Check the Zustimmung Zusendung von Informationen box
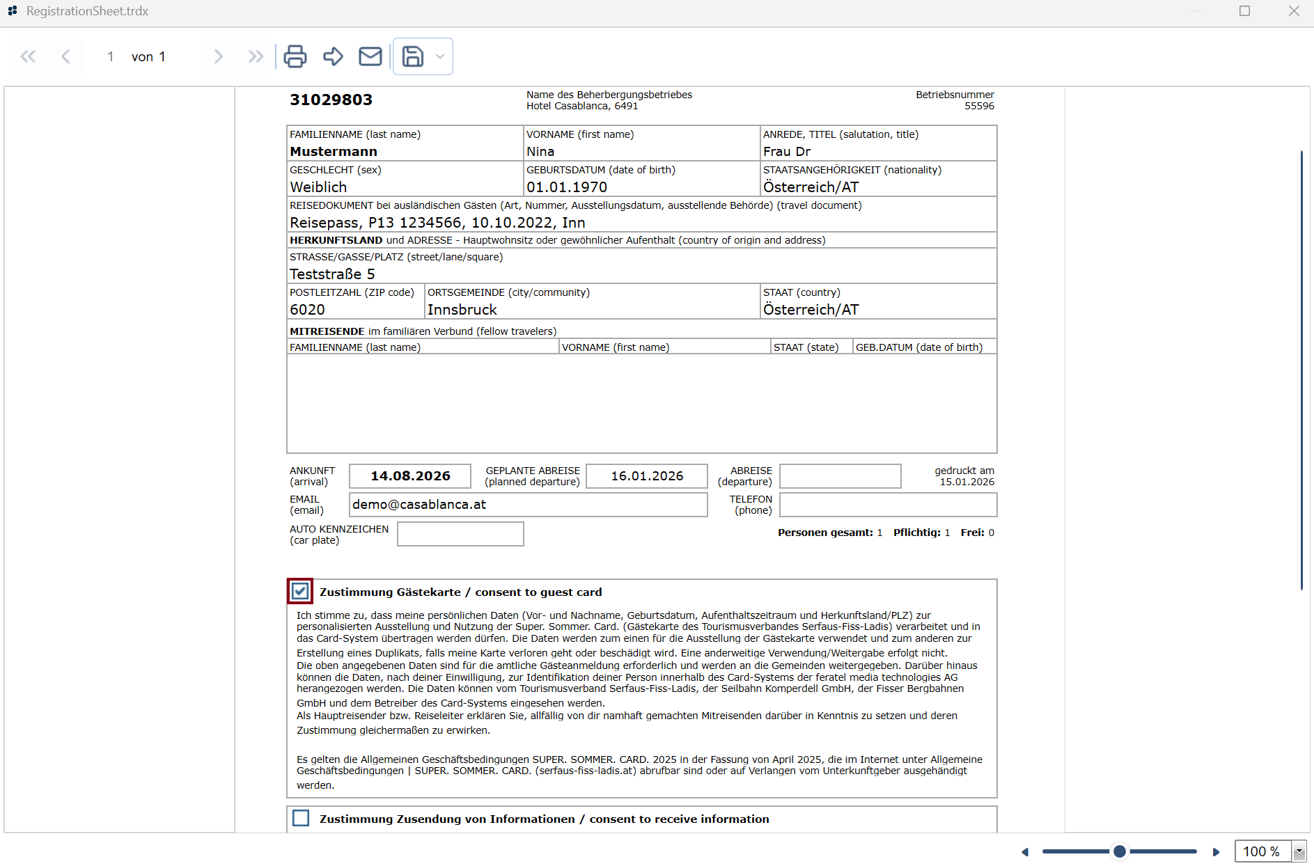1314x866 pixels. (301, 818)
